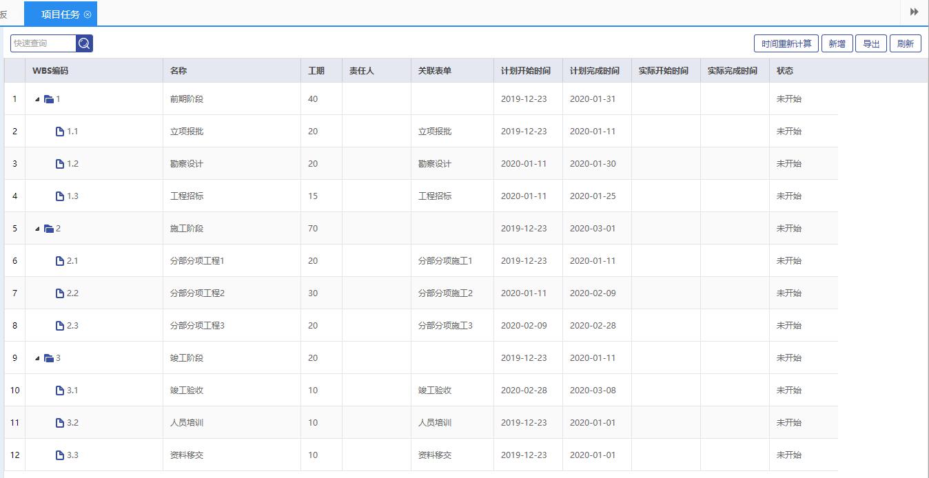Export the table with 导出
Screen dimensions: 929x478
click(871, 43)
